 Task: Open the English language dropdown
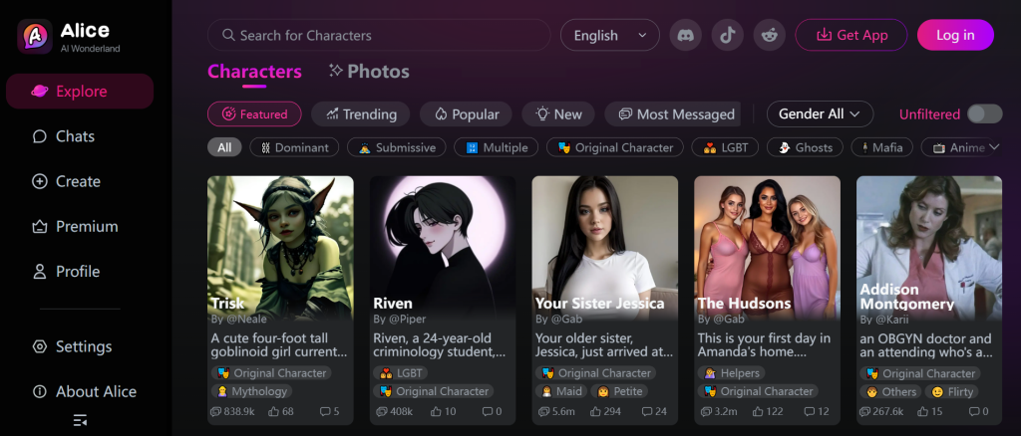(610, 35)
